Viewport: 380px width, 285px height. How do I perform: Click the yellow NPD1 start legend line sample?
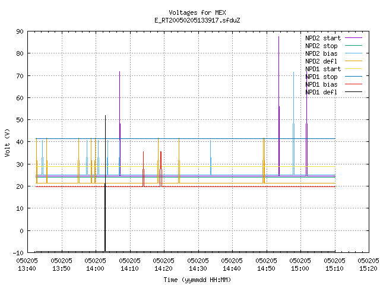353,69
